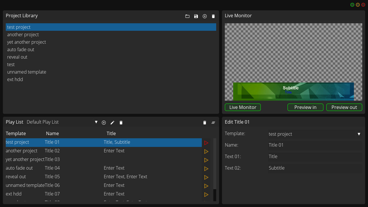Play Title 07 using its orange arrow

click(x=206, y=195)
